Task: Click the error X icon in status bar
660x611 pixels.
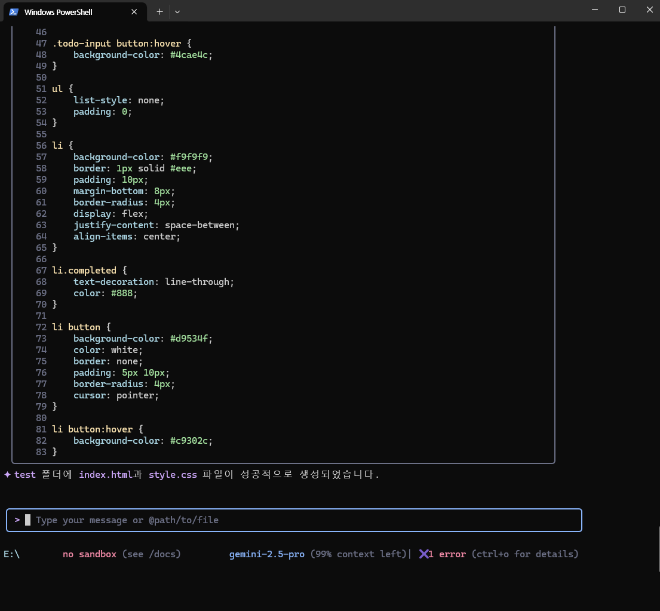Action: tap(423, 554)
